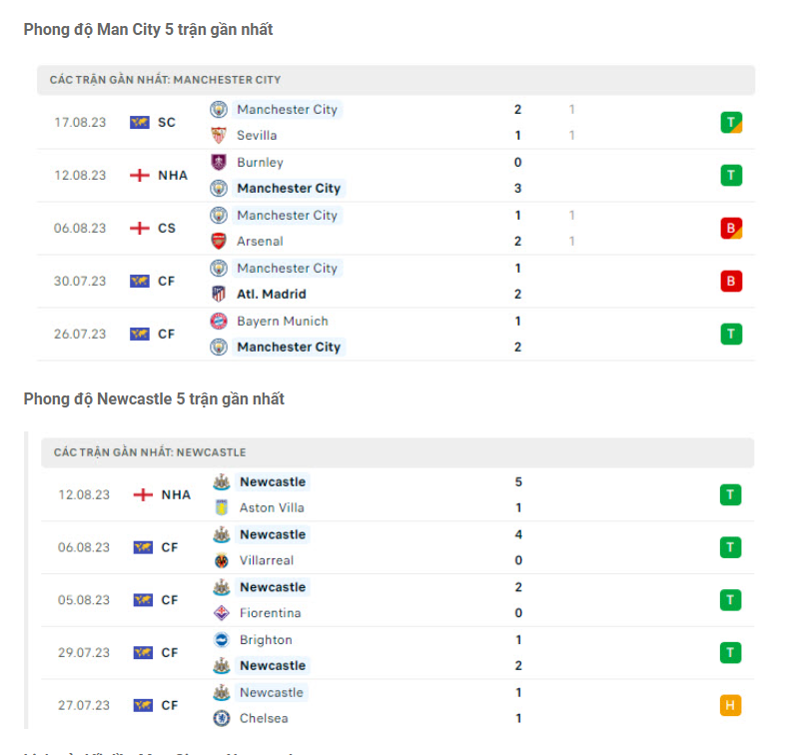The image size is (788, 755).
Task: Select the red B badge for Atl. Madrid match
Action: (x=731, y=282)
